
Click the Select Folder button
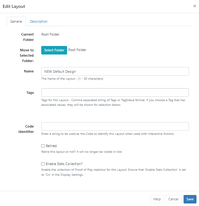click(x=54, y=50)
